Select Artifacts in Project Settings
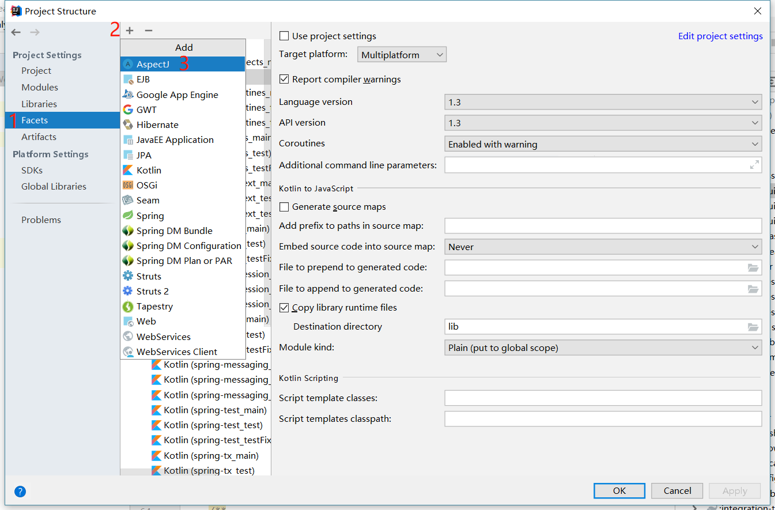This screenshot has width=775, height=510. tap(39, 137)
